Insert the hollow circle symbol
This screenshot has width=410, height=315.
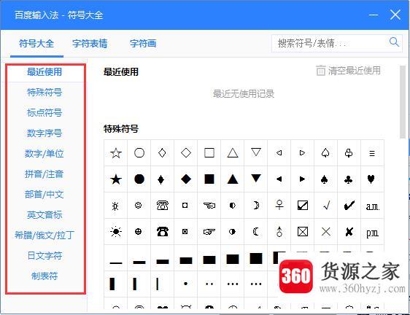click(x=139, y=153)
